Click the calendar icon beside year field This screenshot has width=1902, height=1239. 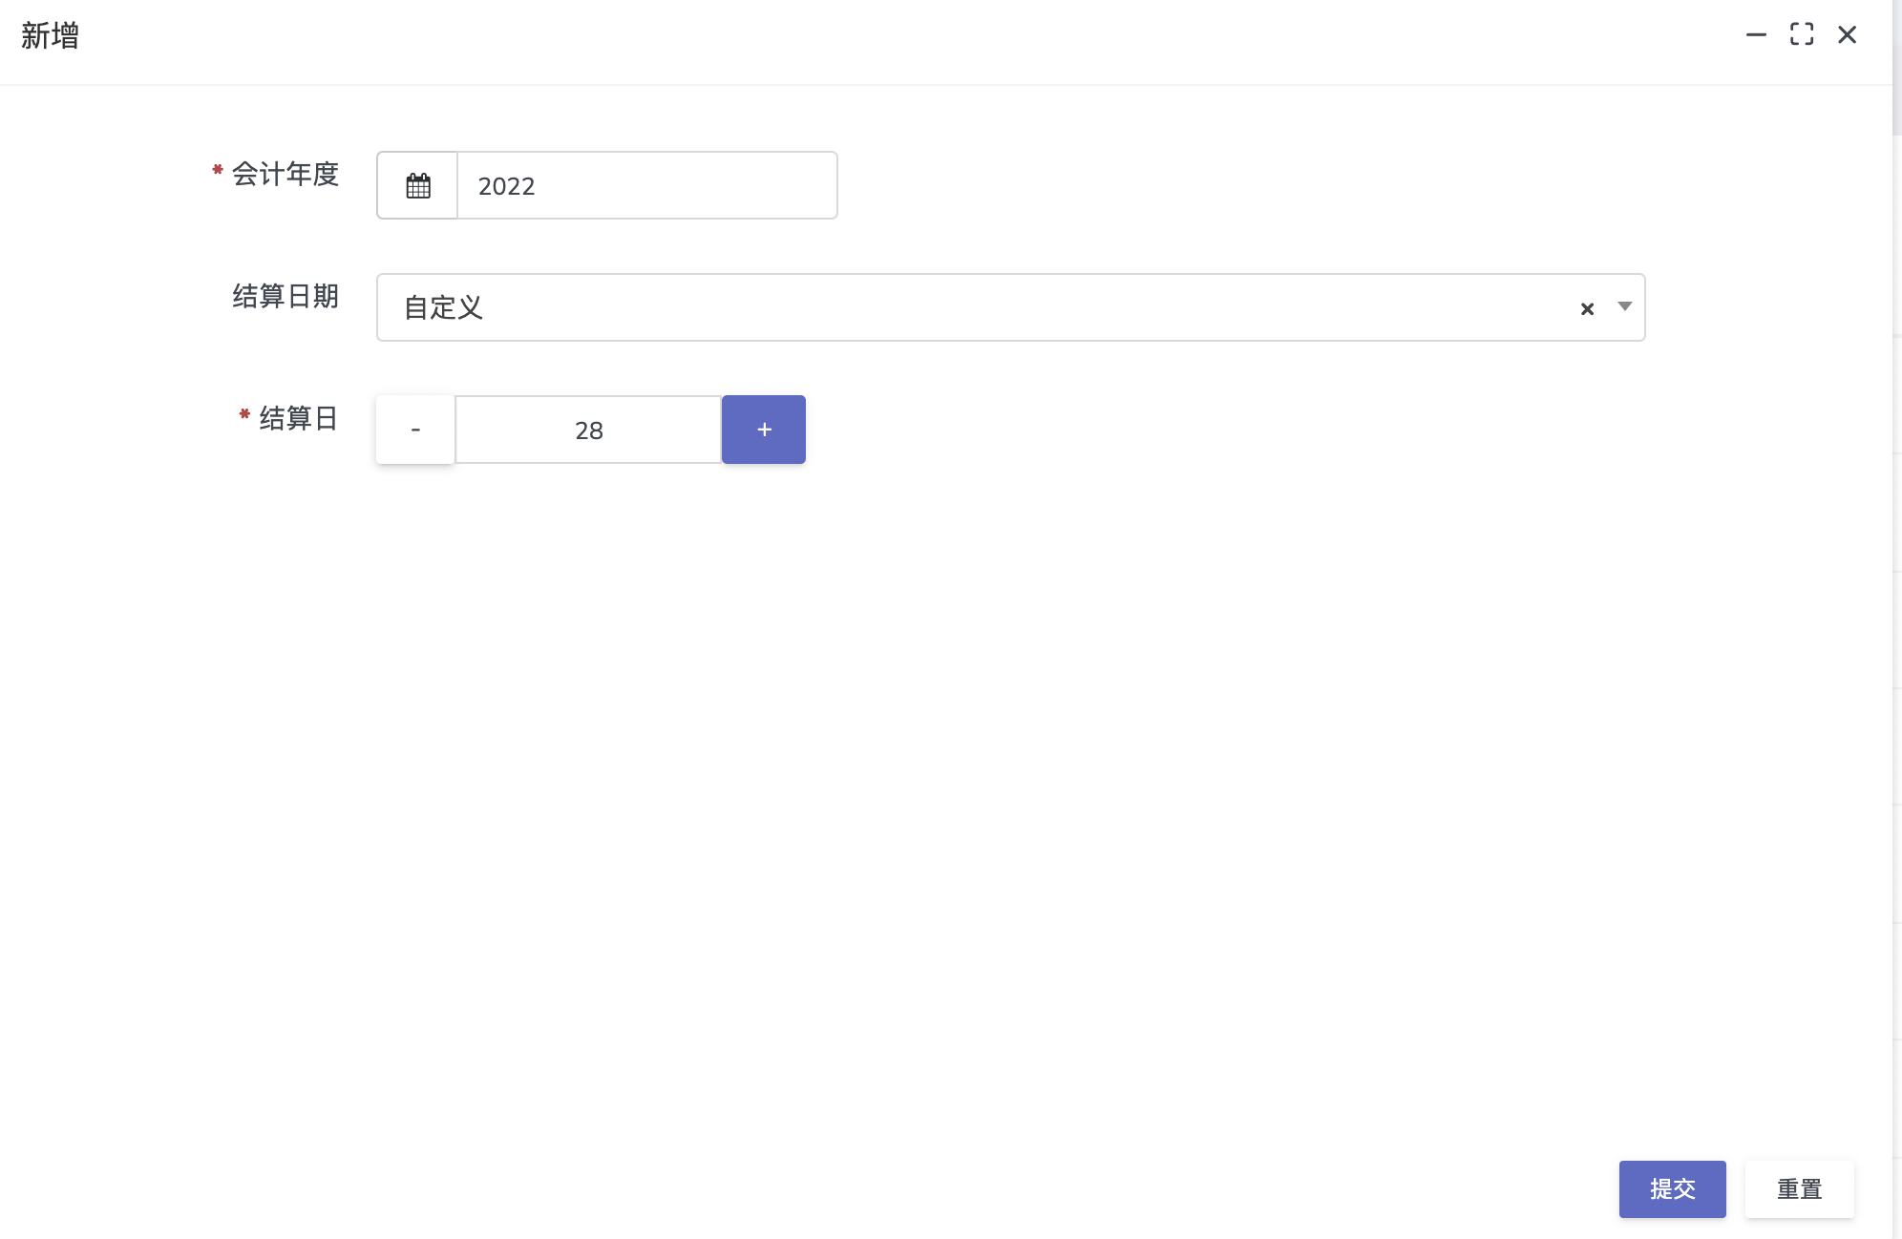coord(417,185)
